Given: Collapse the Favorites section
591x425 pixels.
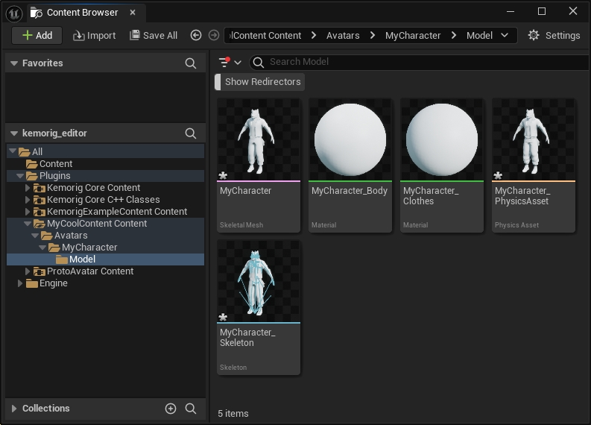Looking at the screenshot, I should tap(13, 63).
